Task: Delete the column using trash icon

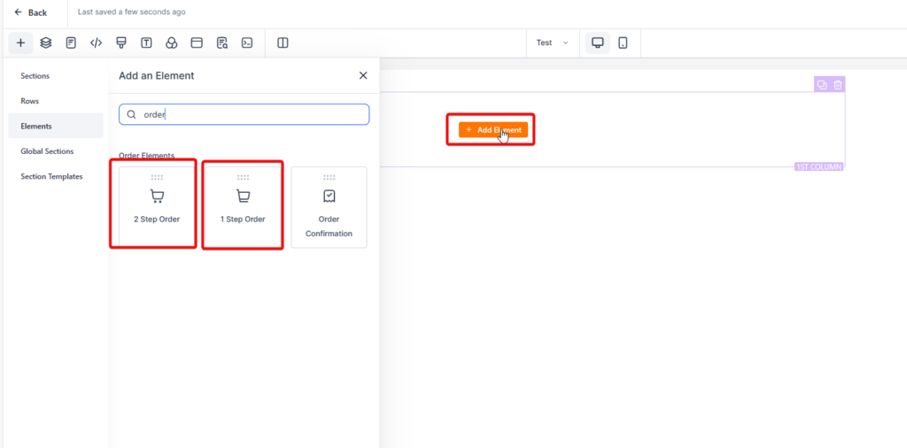Action: pyautogui.click(x=838, y=85)
